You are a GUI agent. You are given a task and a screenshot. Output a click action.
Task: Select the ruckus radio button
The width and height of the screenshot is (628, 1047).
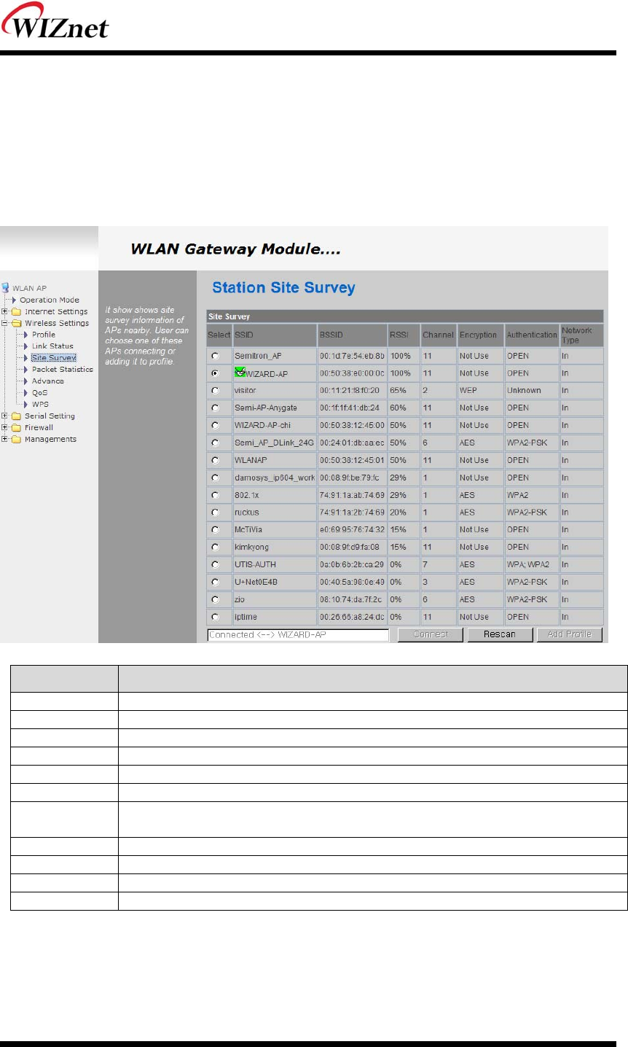(215, 513)
